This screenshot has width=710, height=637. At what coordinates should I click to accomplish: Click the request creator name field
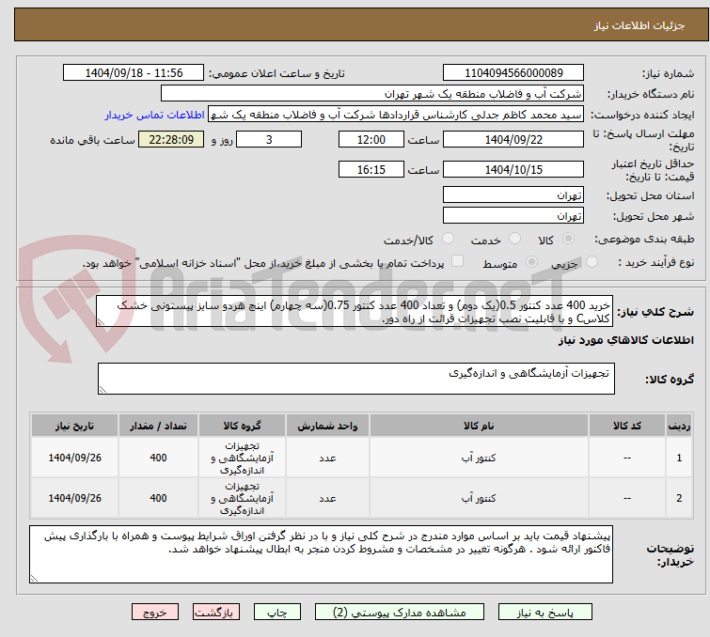pos(396,115)
